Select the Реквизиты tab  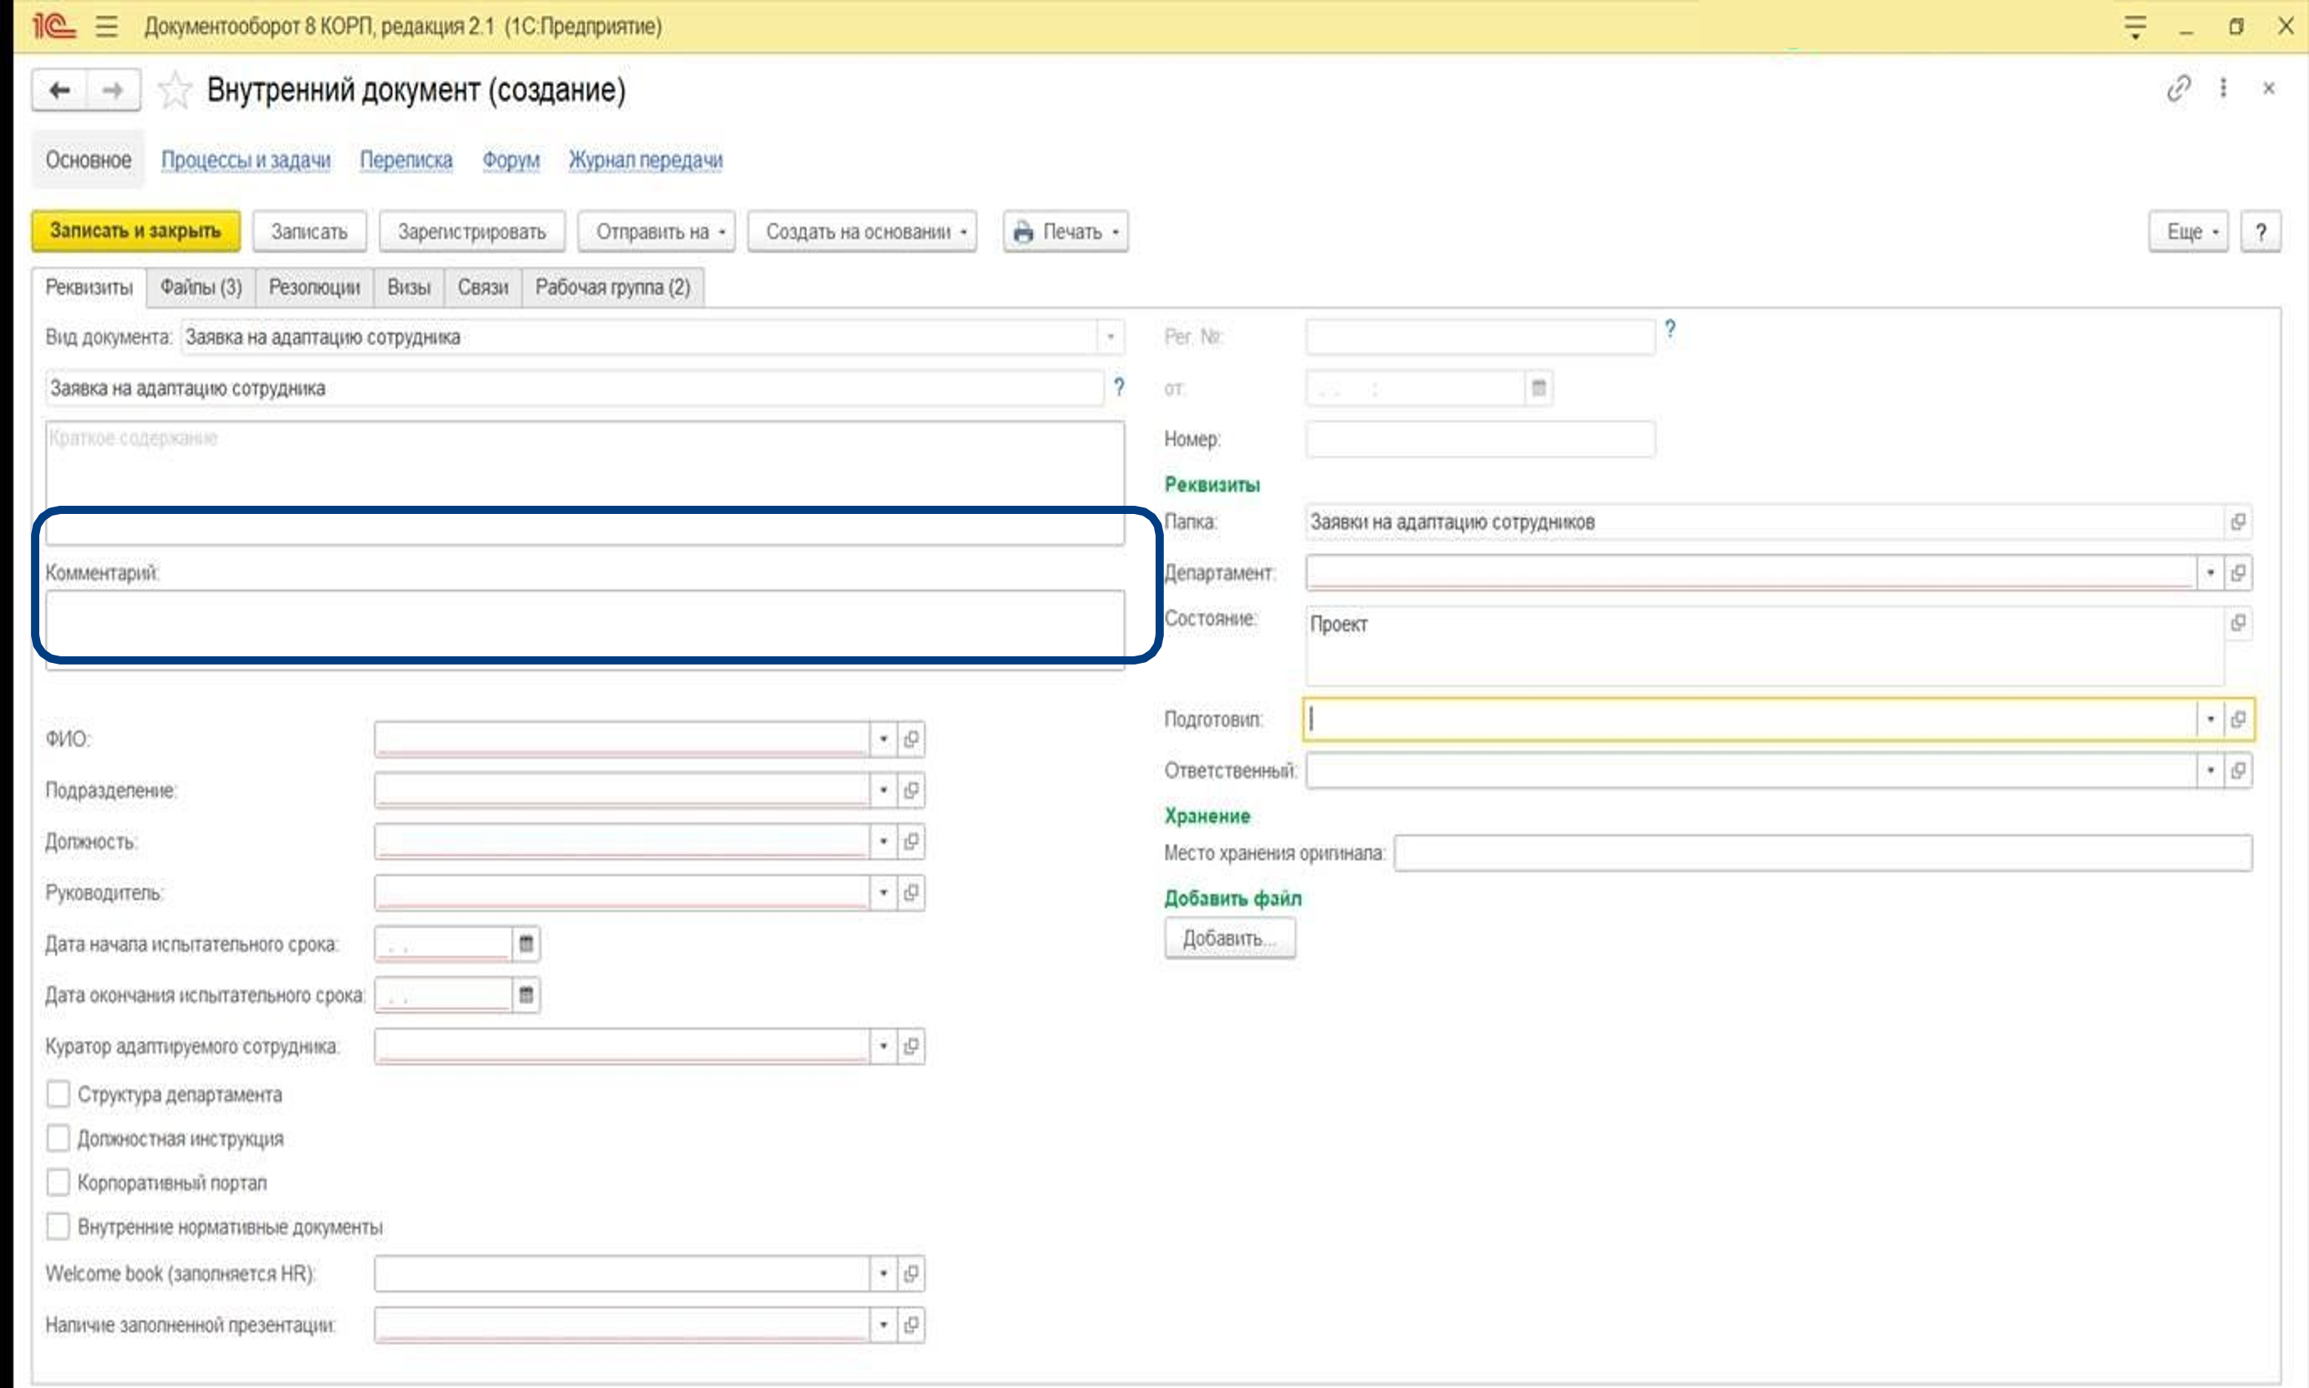(x=89, y=287)
